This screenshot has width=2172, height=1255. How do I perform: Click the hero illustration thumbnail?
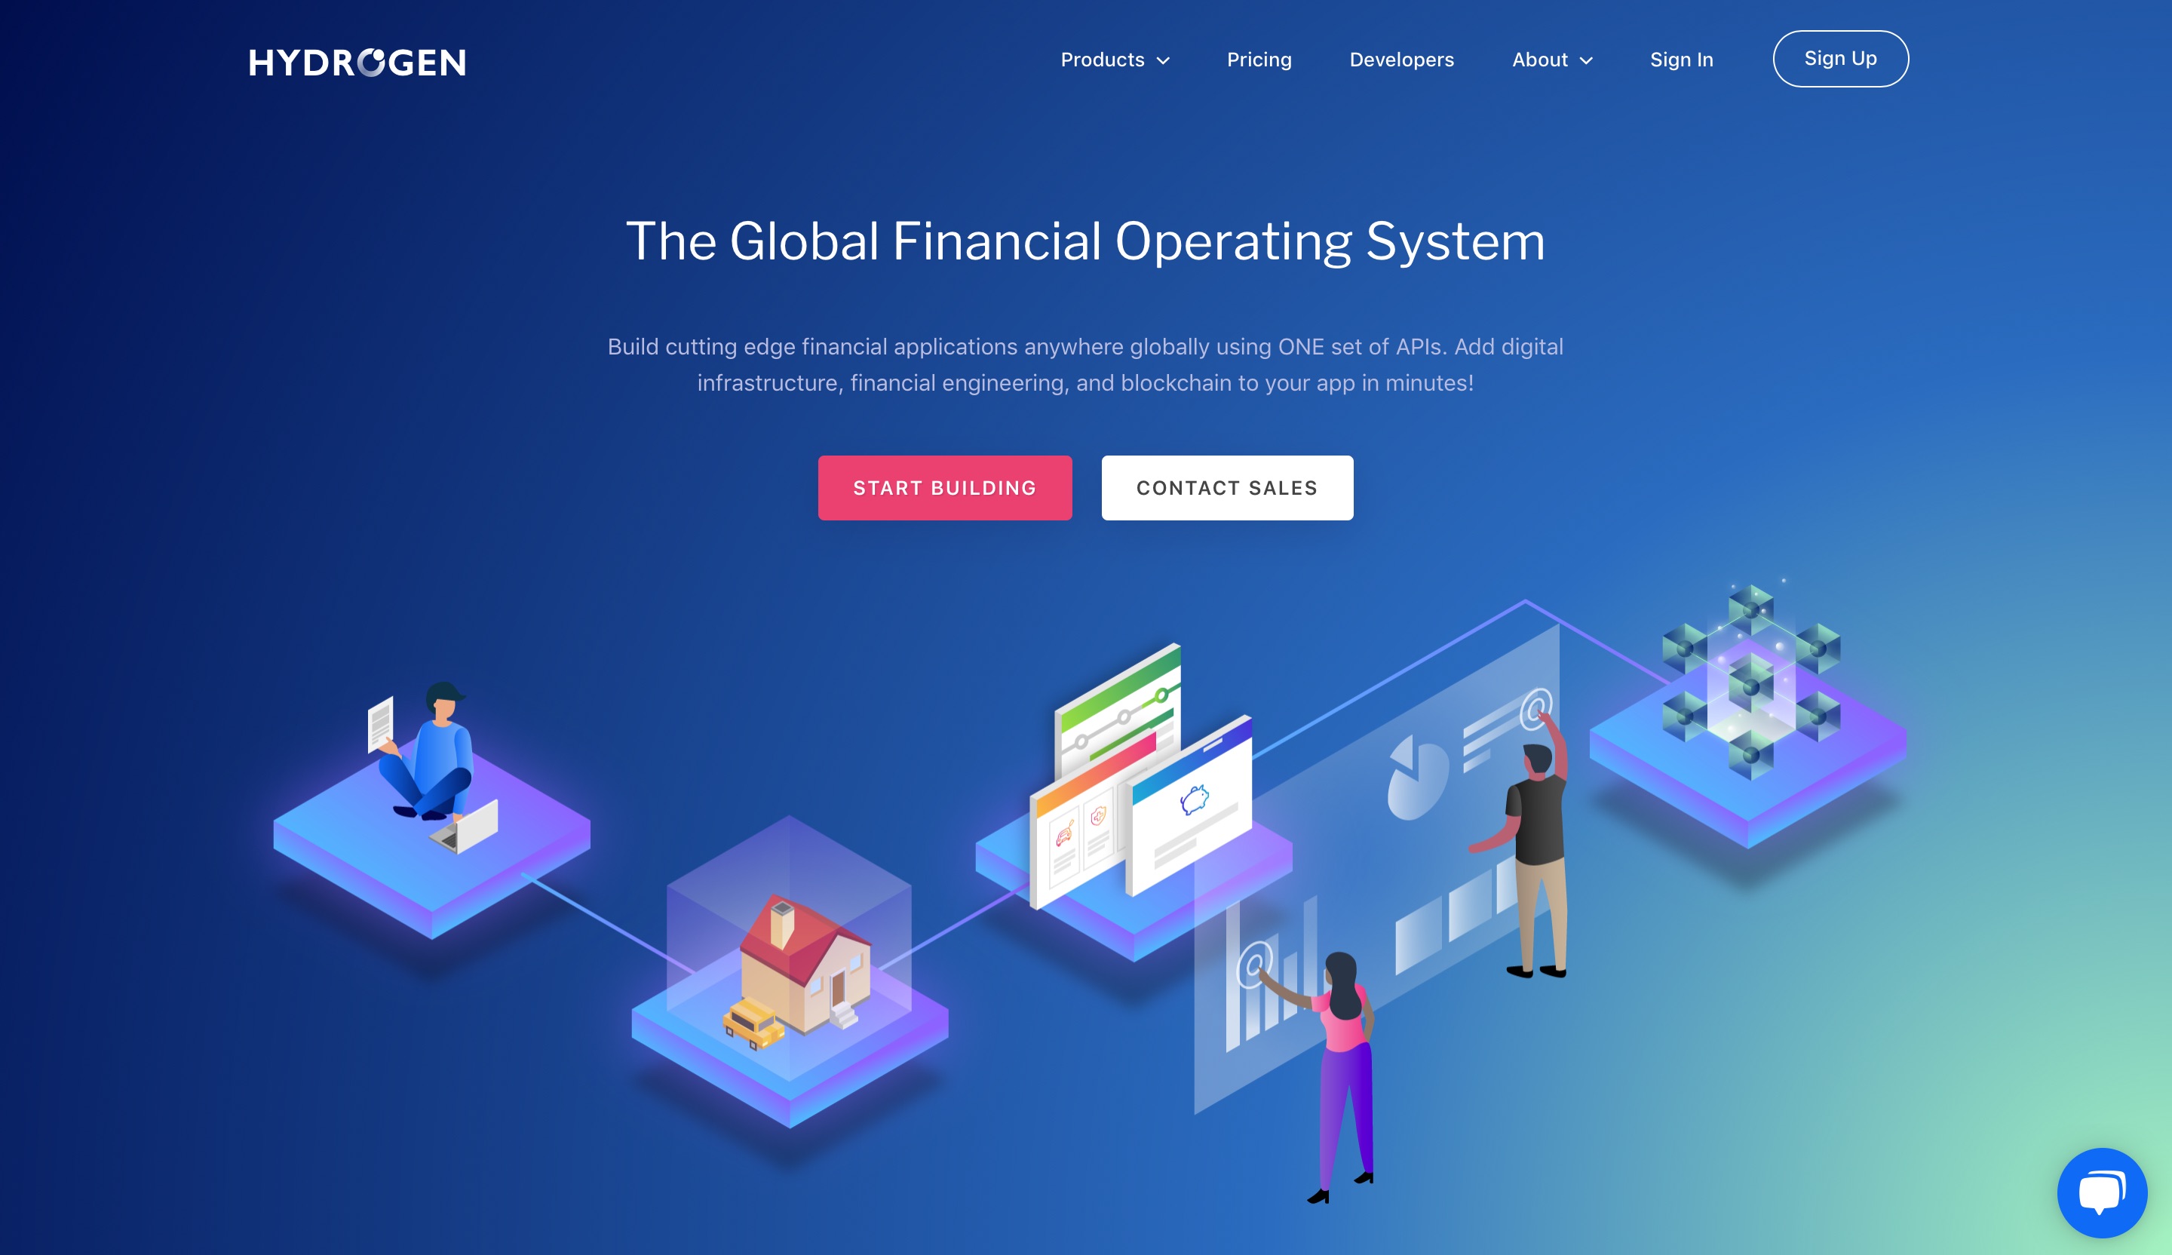click(1086, 919)
